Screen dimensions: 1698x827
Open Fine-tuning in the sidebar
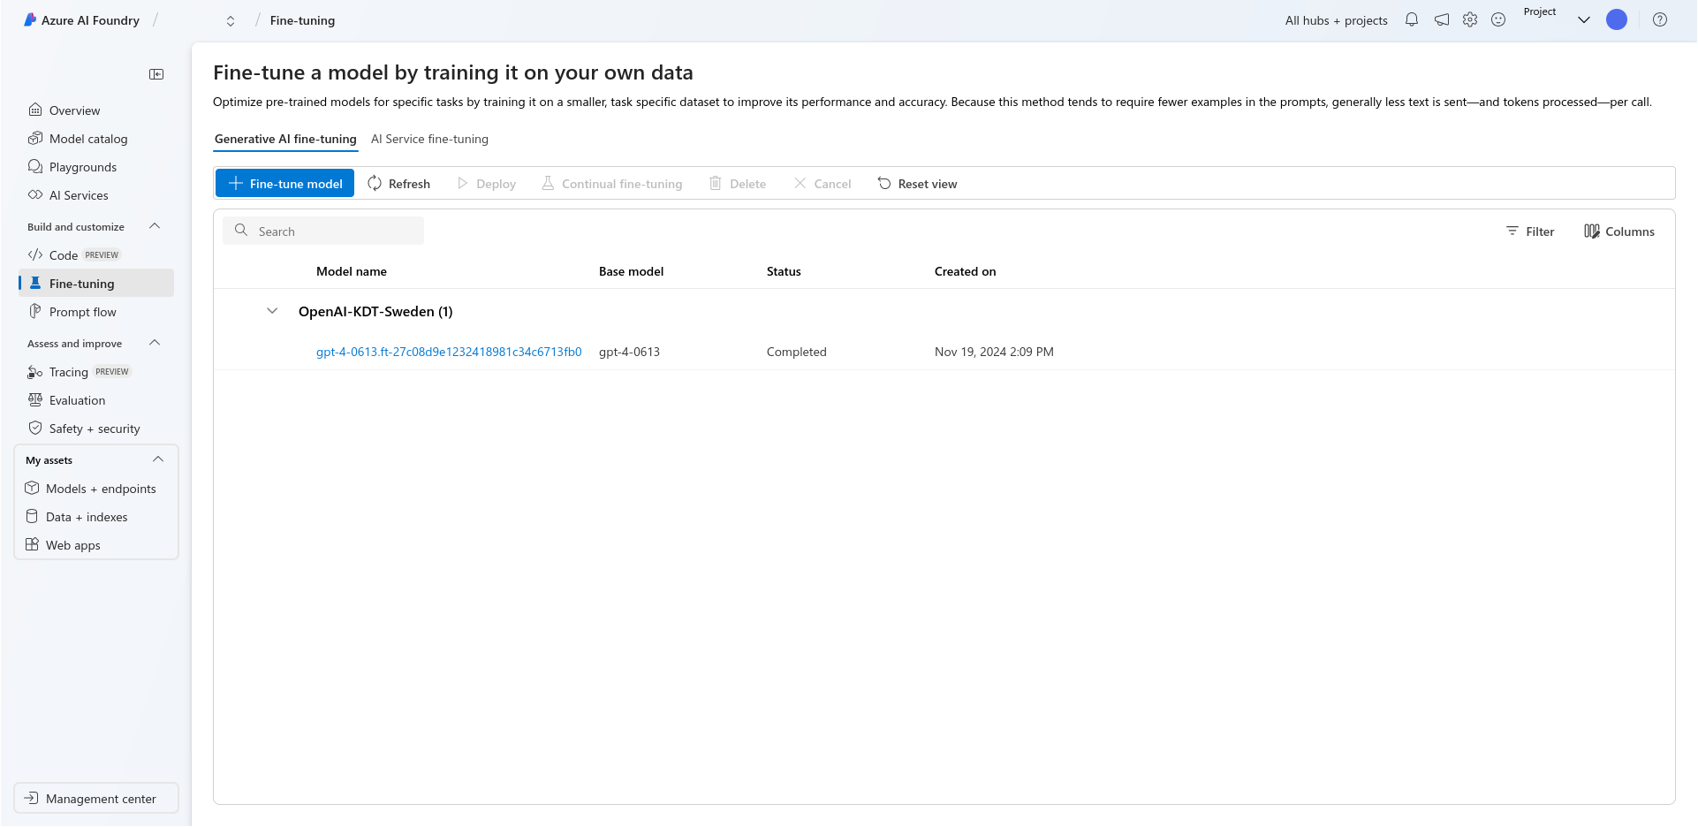pyautogui.click(x=96, y=283)
